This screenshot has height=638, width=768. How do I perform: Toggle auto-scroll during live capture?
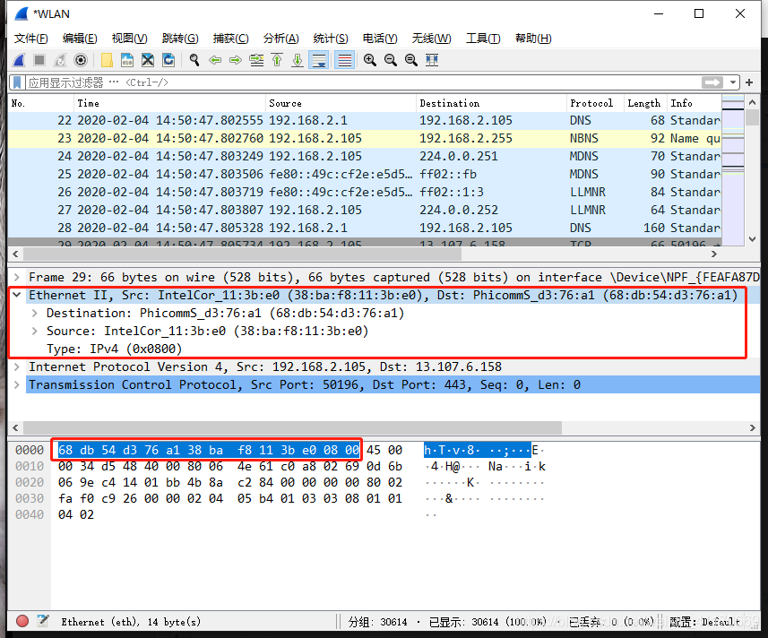coord(318,60)
